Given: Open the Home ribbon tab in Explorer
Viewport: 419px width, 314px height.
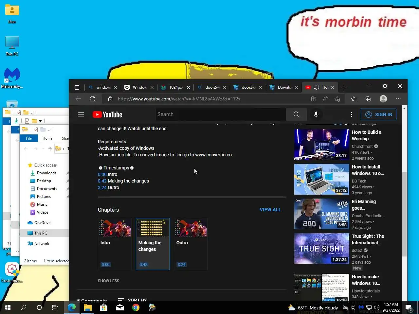Looking at the screenshot, I should point(47,138).
